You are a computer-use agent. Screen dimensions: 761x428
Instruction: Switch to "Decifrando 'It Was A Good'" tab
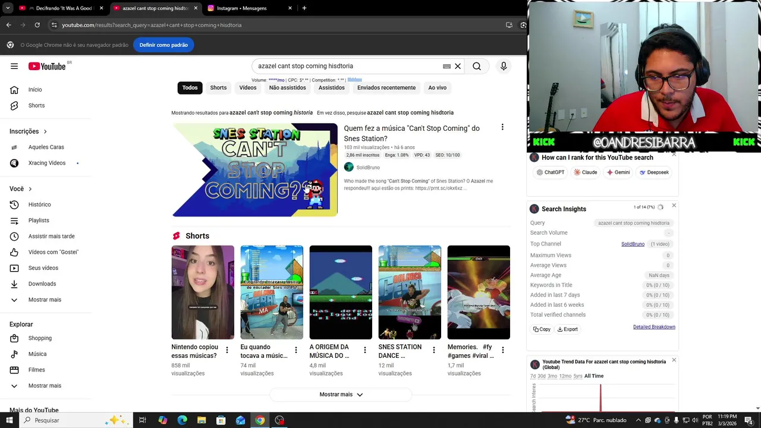59,8
